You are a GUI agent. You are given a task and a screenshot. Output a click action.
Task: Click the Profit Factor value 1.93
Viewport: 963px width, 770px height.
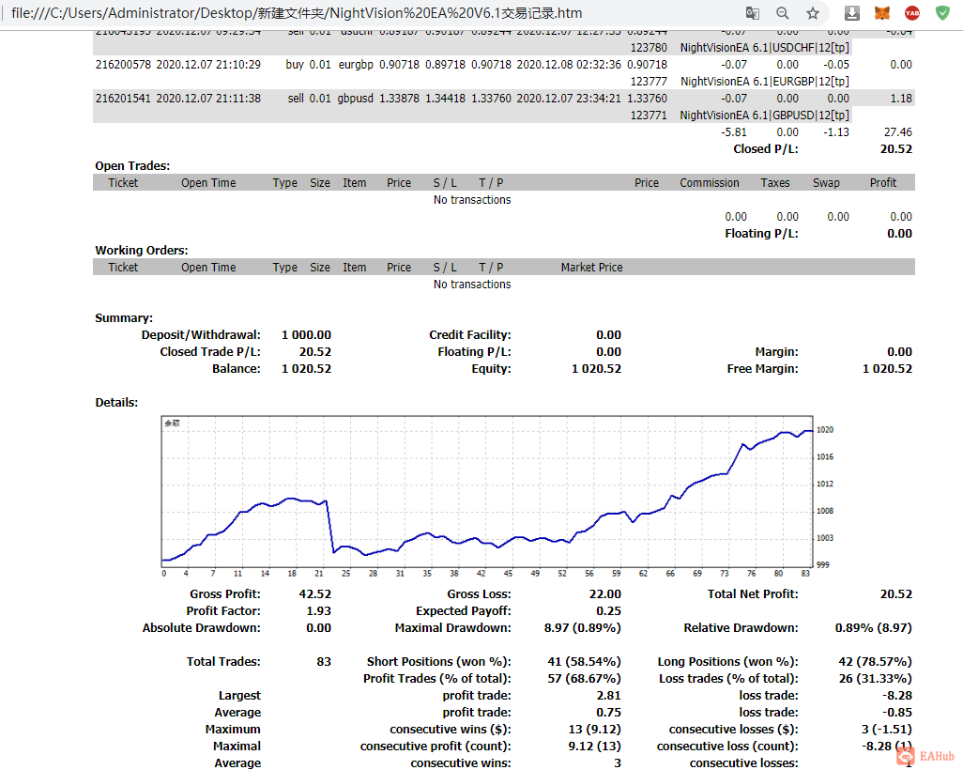(318, 611)
